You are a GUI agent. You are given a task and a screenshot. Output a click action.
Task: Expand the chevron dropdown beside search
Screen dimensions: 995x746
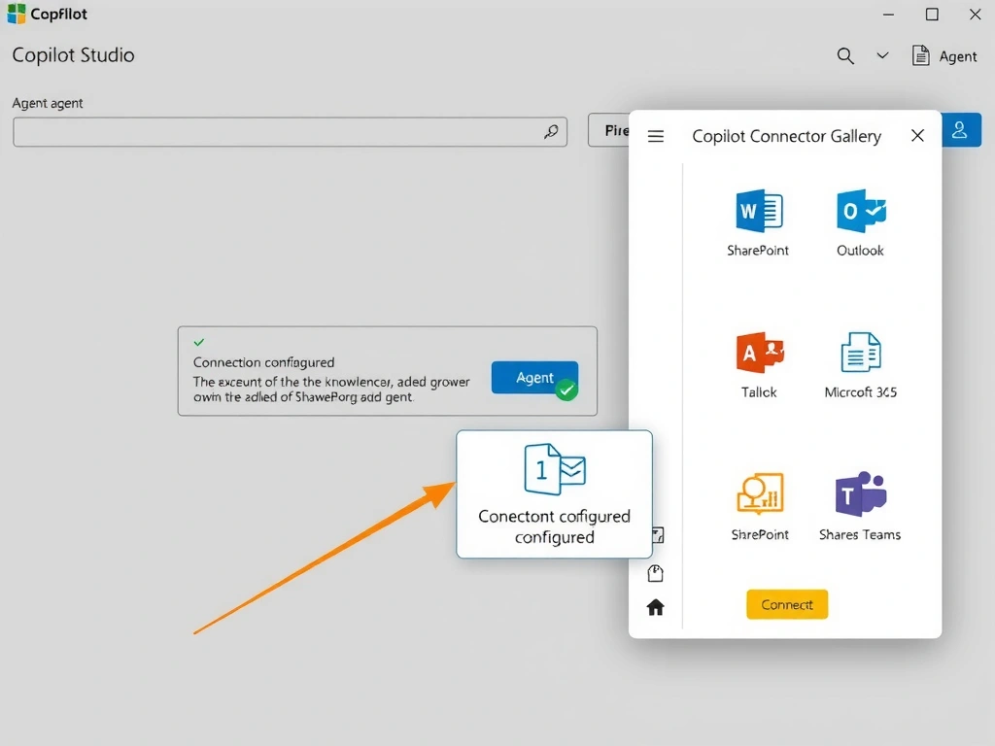coord(882,55)
